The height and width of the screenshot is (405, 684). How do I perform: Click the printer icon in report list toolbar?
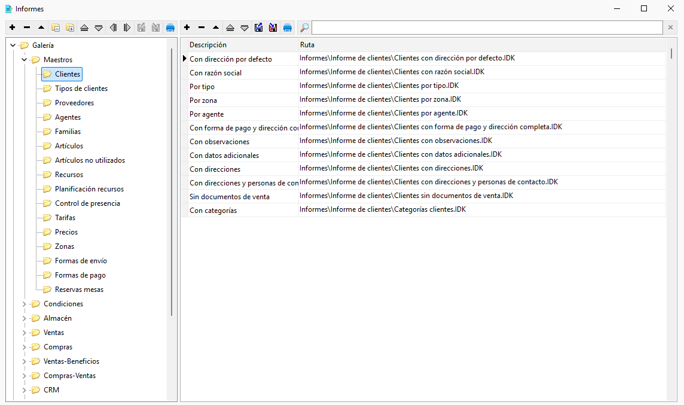point(288,28)
